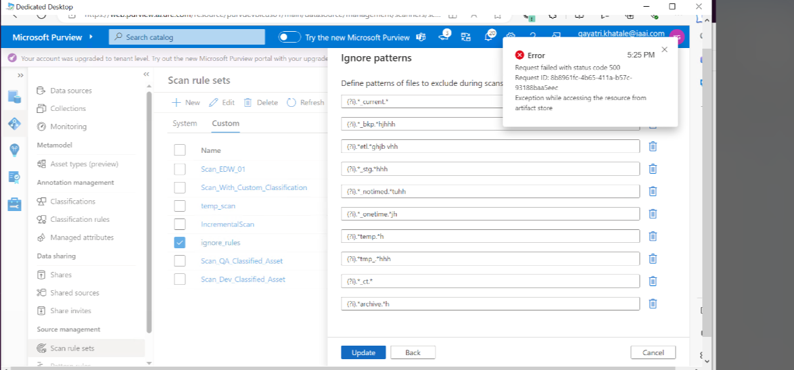Open the Data estate insights lightbulb icon
This screenshot has height=370, width=794.
tap(14, 149)
